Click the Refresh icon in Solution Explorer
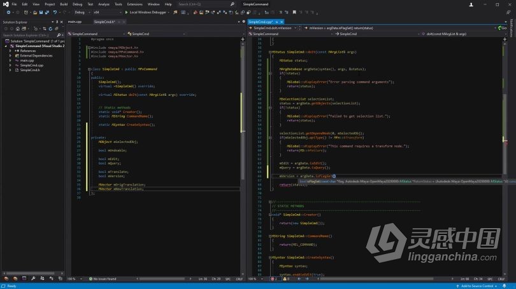The image size is (516, 289). [x=50, y=29]
